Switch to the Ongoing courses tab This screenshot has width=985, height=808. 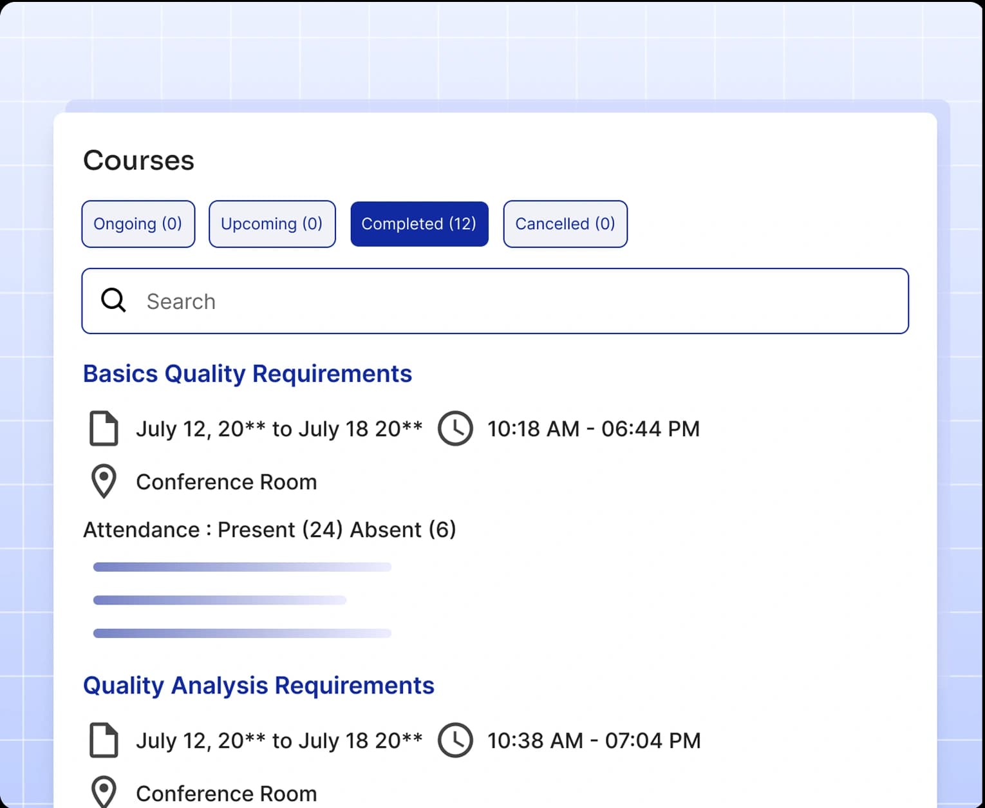click(x=138, y=224)
